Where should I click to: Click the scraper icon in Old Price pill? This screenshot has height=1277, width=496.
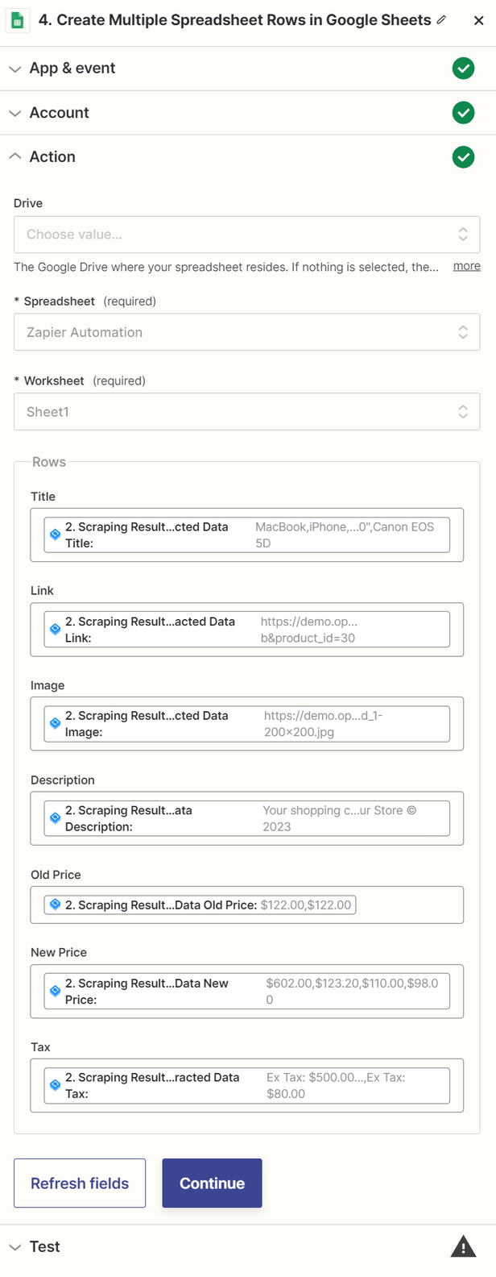pyautogui.click(x=56, y=905)
